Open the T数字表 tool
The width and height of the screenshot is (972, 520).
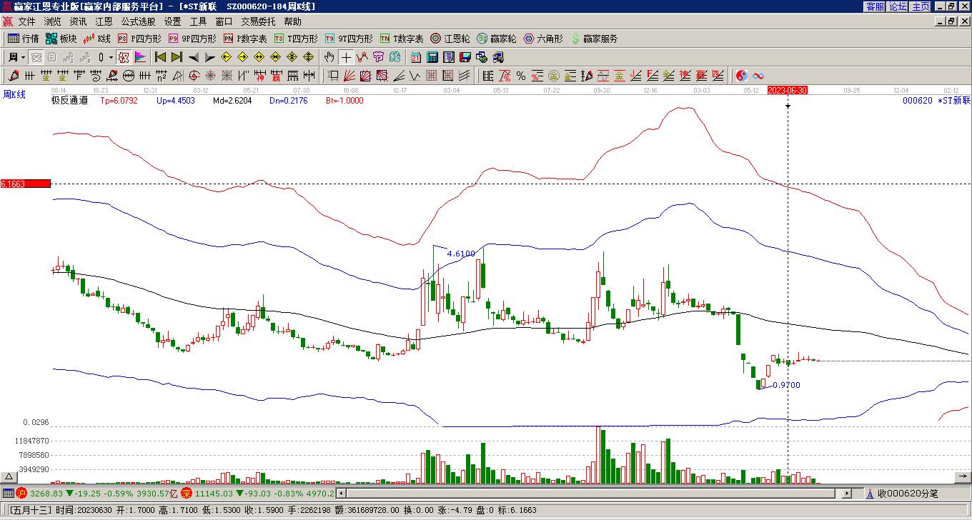click(x=402, y=39)
